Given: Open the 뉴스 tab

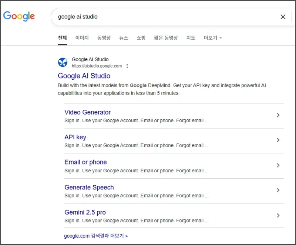Looking at the screenshot, I should 124,38.
